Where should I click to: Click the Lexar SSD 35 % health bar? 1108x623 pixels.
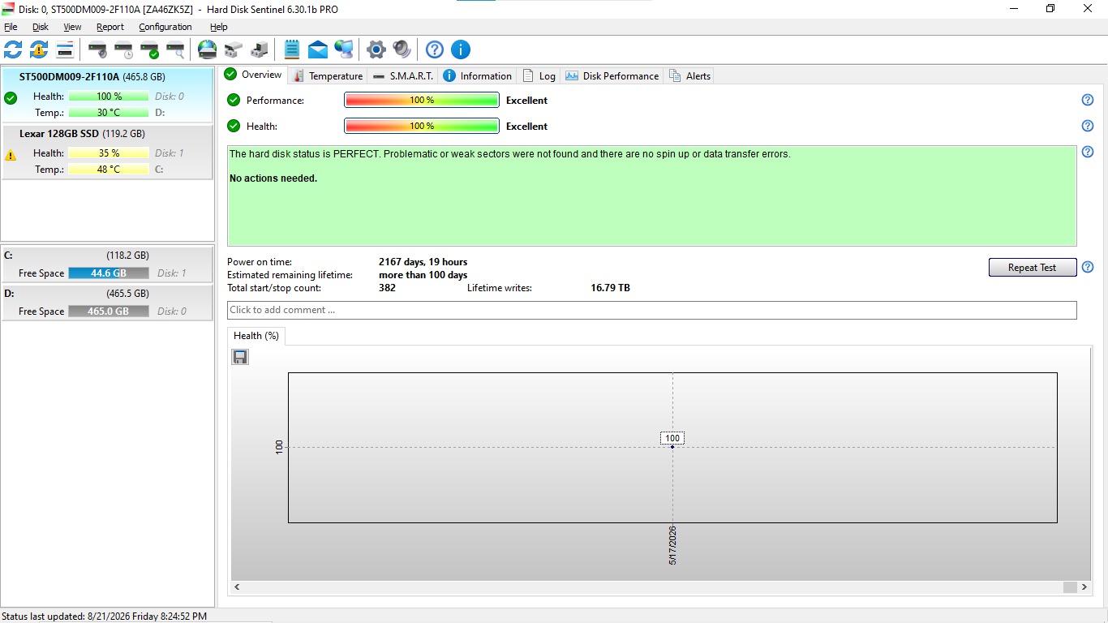[x=109, y=153]
